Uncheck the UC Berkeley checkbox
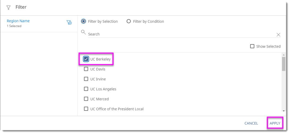 point(86,59)
